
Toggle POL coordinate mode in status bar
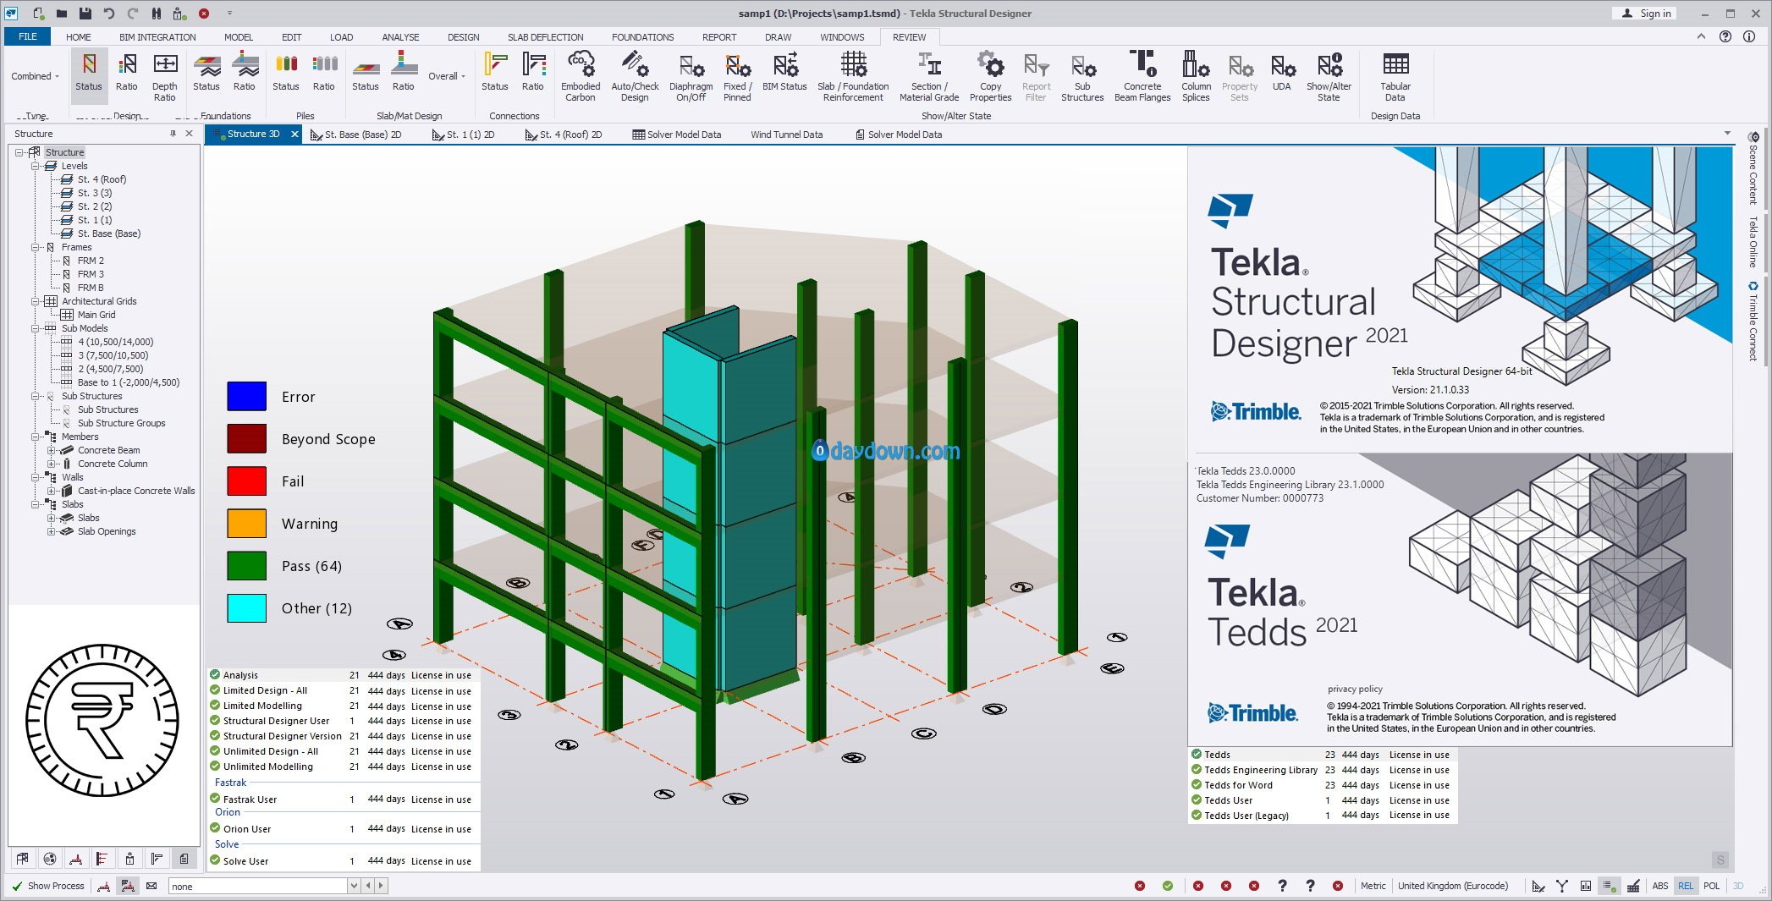coord(1712,886)
